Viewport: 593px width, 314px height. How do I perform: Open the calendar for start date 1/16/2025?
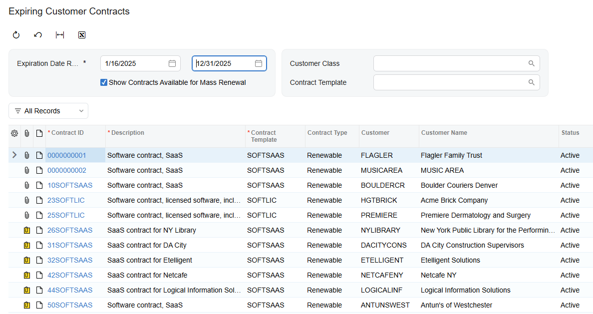click(172, 63)
